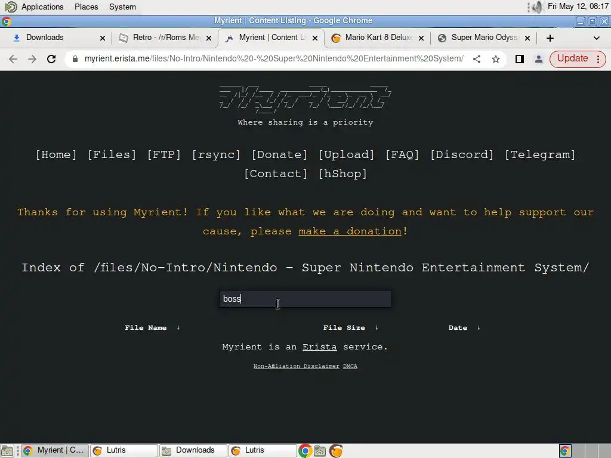Click the padlock site info icon
This screenshot has width=611, height=458.
coord(75,59)
